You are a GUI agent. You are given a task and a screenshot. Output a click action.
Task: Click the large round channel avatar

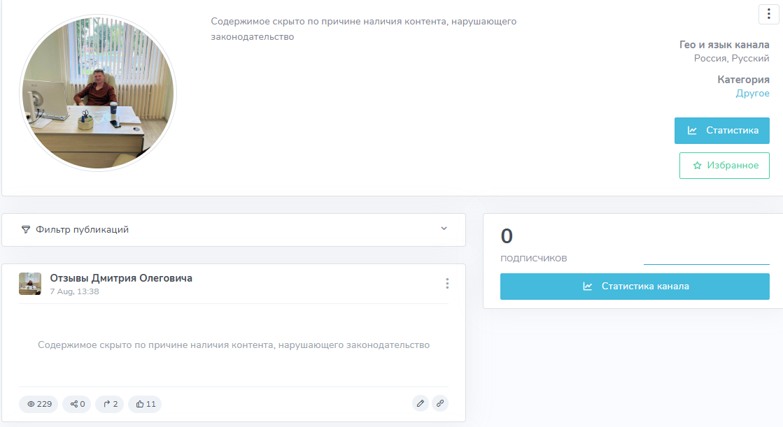98,93
